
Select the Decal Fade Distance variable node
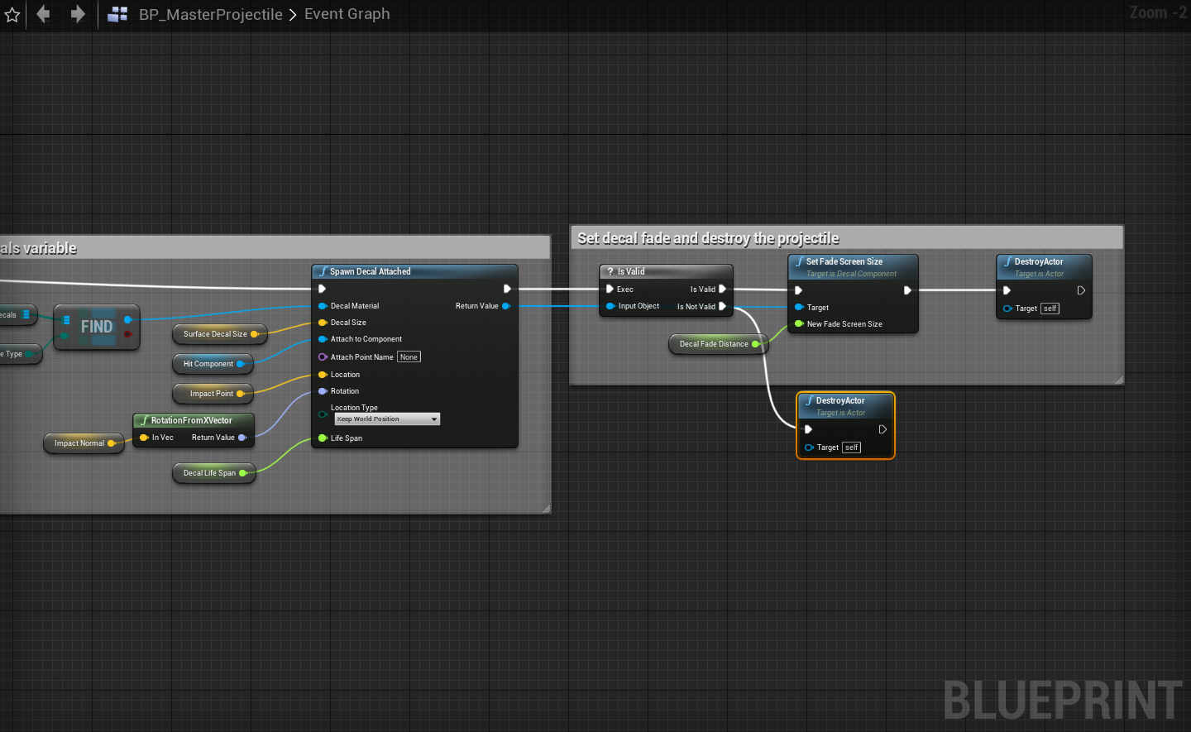tap(714, 344)
